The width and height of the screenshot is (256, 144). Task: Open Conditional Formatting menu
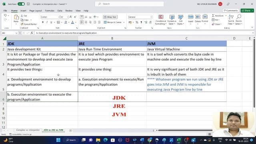coord(161,20)
